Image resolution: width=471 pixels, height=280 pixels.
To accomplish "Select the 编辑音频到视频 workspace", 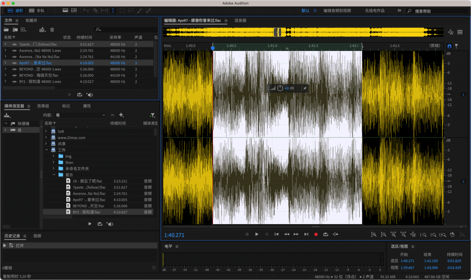I will [x=337, y=10].
